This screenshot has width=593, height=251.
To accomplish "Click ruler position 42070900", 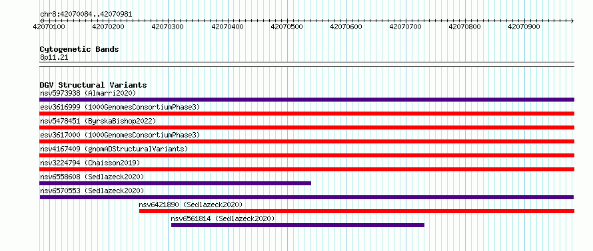I will tap(524, 27).
